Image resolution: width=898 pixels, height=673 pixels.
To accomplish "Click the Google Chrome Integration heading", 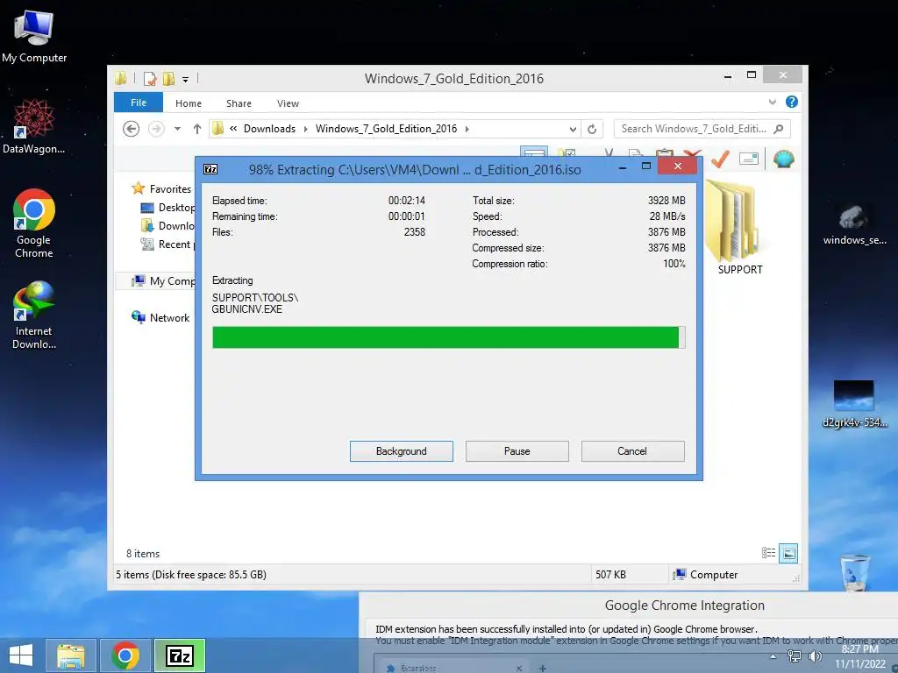I will pos(684,606).
